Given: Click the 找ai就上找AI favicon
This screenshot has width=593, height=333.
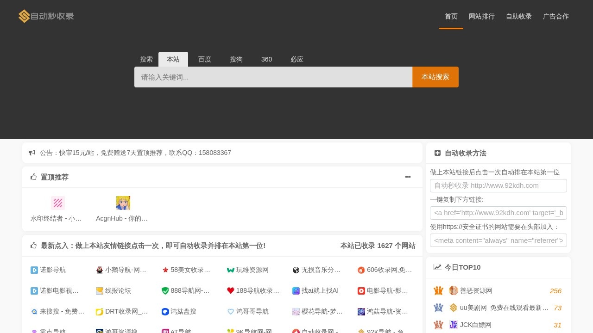Looking at the screenshot, I should (x=296, y=291).
